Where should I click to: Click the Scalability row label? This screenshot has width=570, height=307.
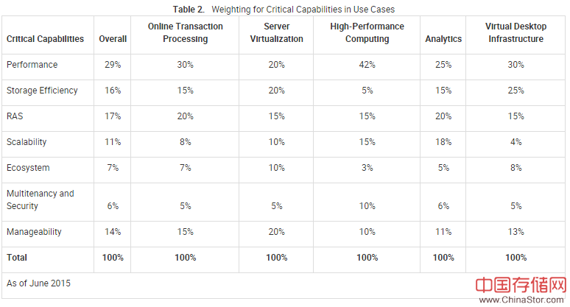28,142
